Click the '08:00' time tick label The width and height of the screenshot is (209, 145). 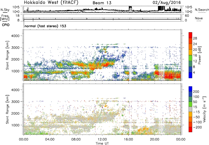76,140
